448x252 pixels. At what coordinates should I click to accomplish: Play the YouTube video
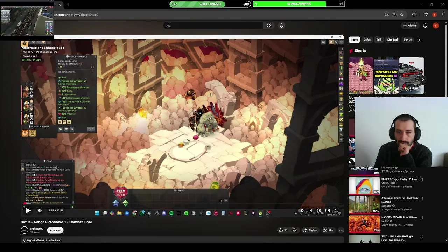(x=28, y=210)
